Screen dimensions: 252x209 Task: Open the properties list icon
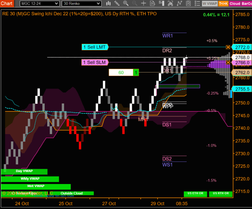(x=197, y=3)
